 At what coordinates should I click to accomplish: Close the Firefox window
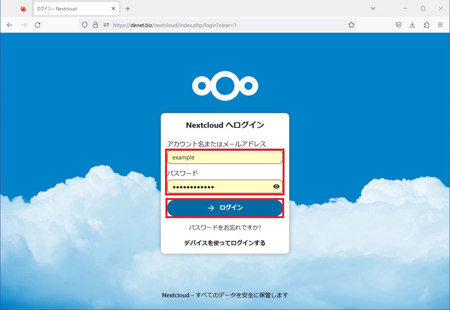[441, 8]
